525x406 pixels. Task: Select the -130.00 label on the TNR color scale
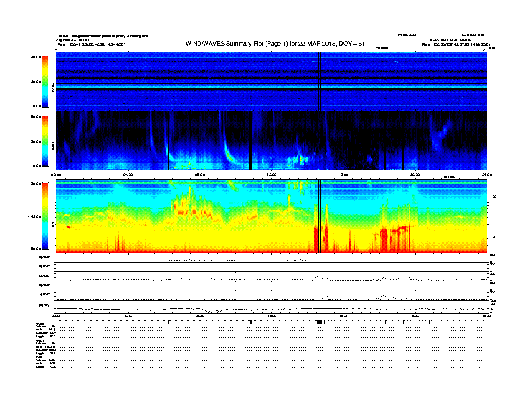coord(34,184)
